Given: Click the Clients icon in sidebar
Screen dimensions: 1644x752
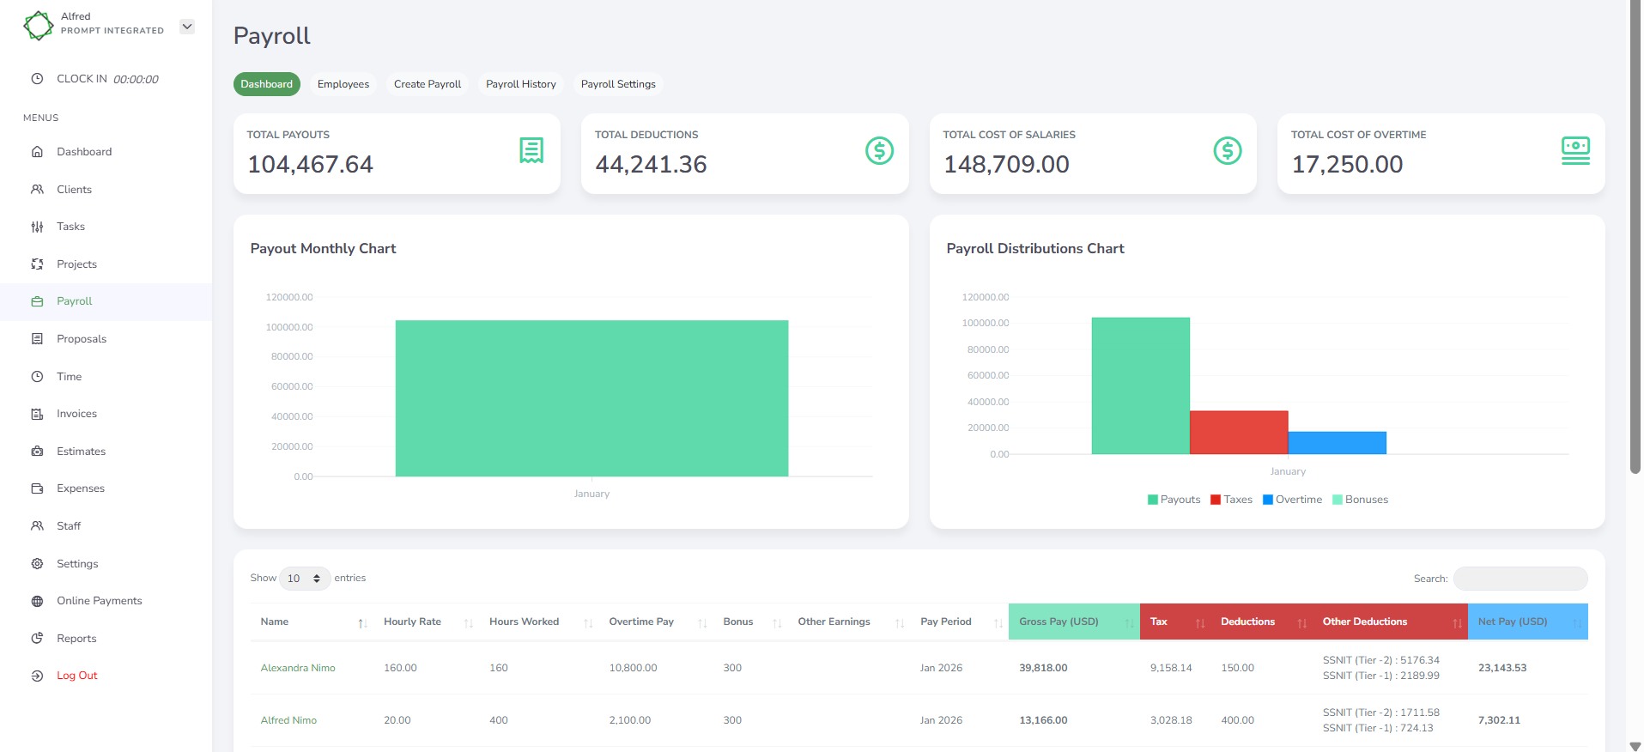Looking at the screenshot, I should (x=37, y=189).
